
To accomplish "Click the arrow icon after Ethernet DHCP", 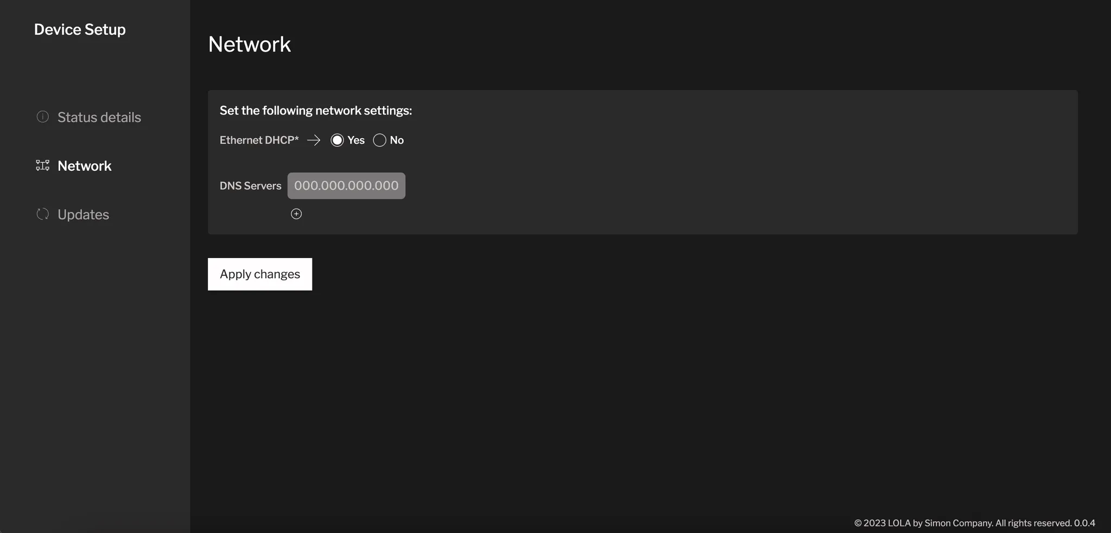I will 314,140.
